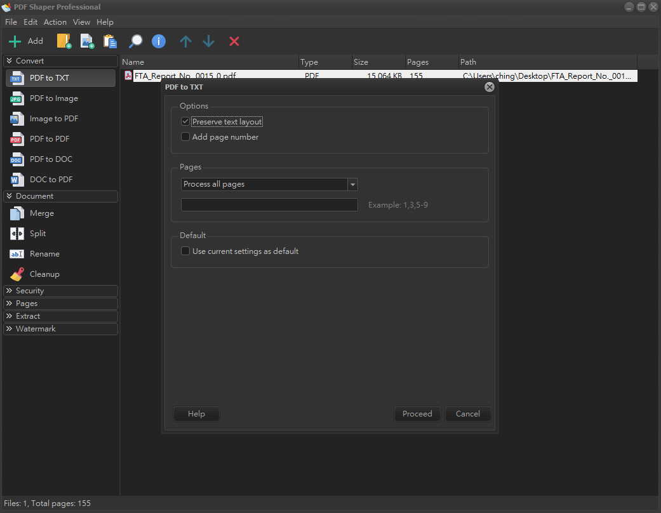
Task: Click the Proceed button
Action: point(417,413)
